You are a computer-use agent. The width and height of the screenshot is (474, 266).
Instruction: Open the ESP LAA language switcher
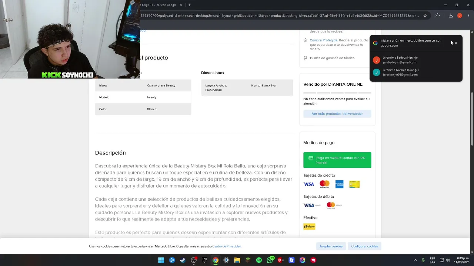point(433,260)
